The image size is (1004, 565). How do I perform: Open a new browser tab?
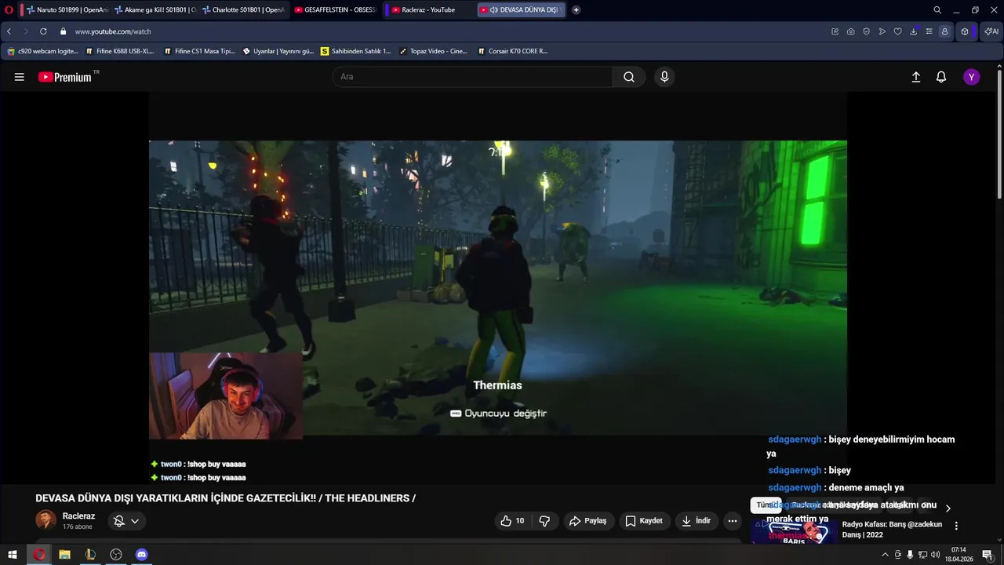click(x=577, y=10)
